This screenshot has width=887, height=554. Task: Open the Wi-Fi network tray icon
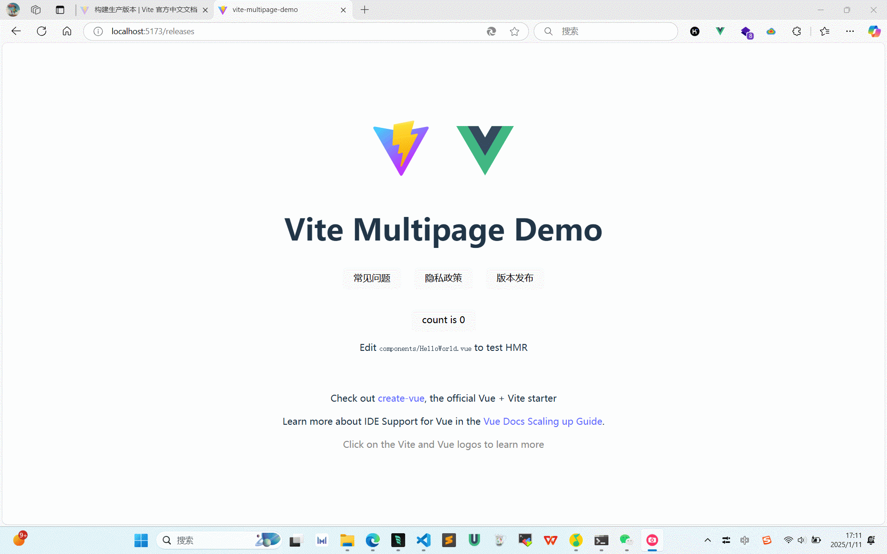click(789, 540)
